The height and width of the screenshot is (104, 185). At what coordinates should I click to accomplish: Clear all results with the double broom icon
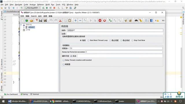point(130,21)
